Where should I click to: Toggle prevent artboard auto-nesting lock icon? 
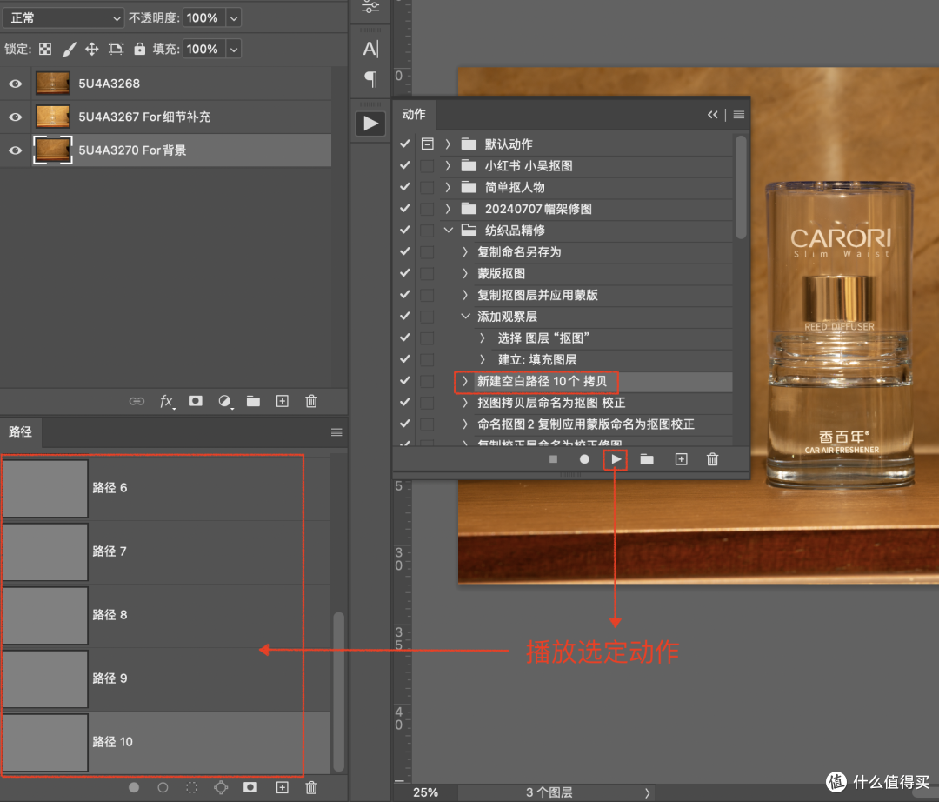click(x=116, y=49)
